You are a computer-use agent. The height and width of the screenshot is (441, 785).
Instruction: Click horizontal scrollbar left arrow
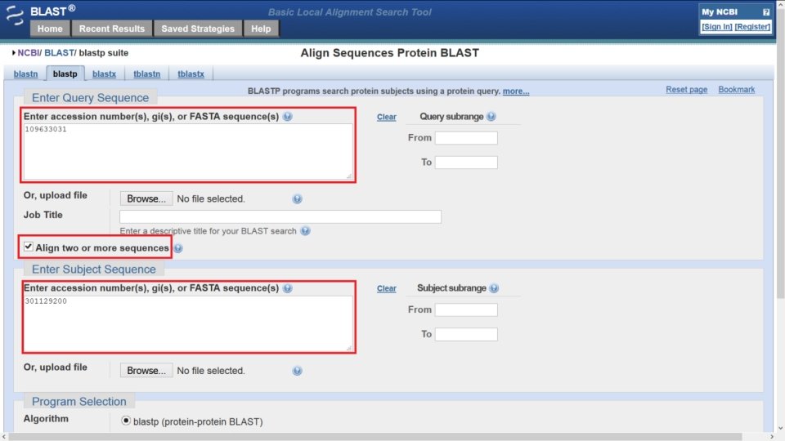coord(4,437)
